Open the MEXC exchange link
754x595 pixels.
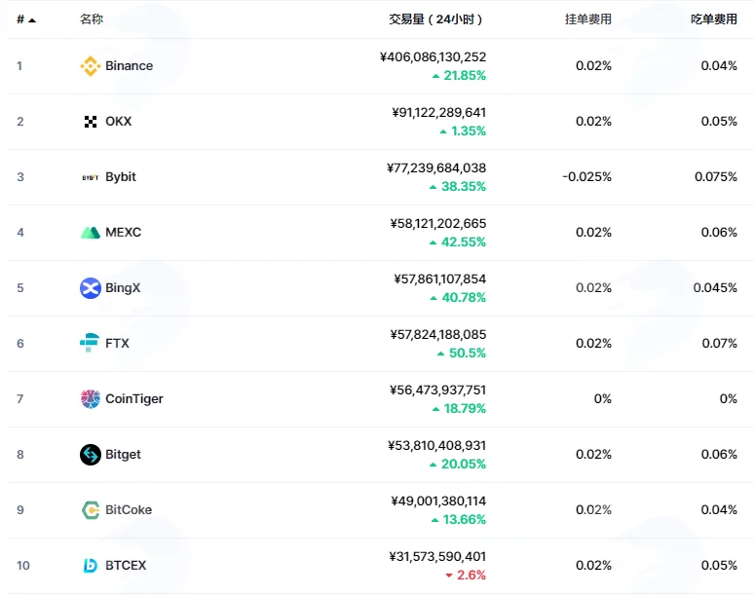[x=123, y=232]
